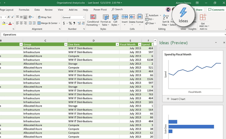Increase the font size
Screen dimensions: 226x139
pos(9,17)
